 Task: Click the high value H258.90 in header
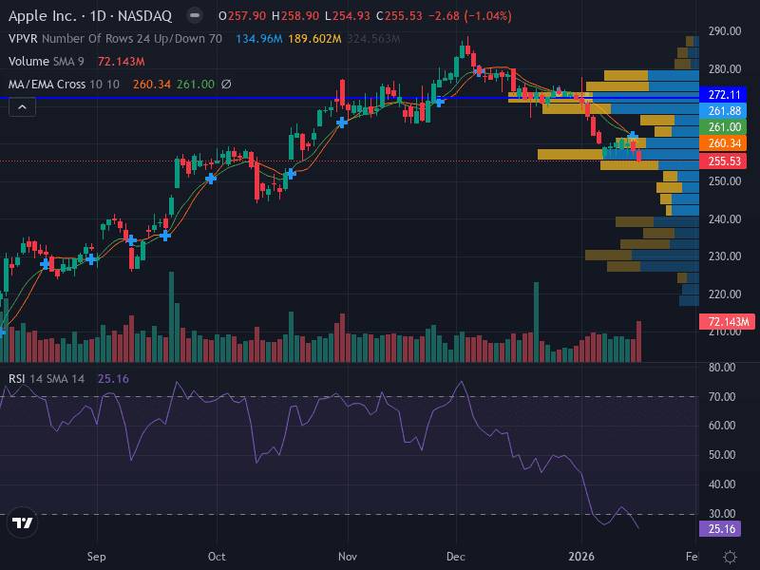click(295, 16)
